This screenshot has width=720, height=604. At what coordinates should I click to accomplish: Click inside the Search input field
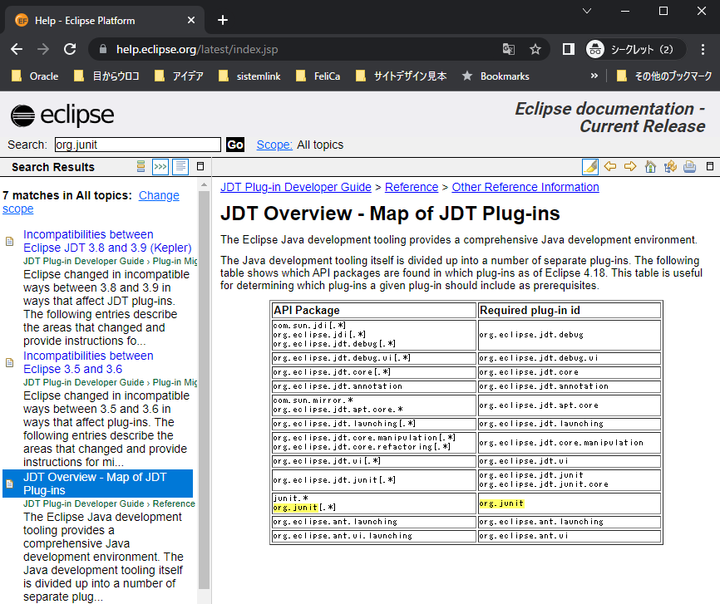(x=137, y=144)
